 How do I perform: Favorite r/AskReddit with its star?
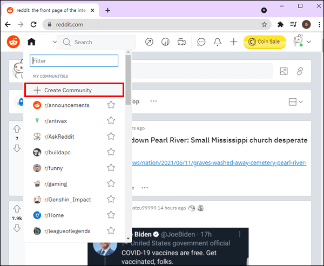tap(111, 137)
